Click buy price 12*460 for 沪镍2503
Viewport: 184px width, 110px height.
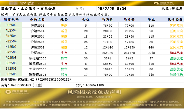tap(108, 47)
